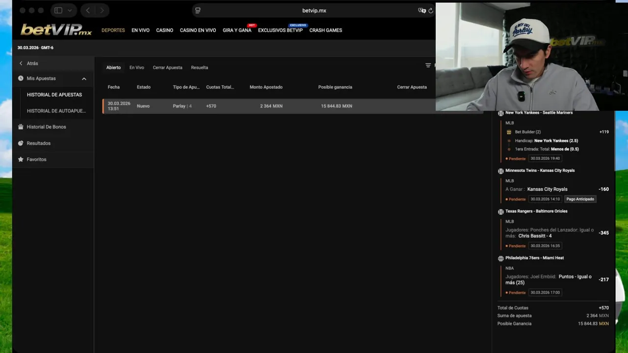Click basketball icon beside 76ers - Heat
The image size is (628, 353).
501,258
